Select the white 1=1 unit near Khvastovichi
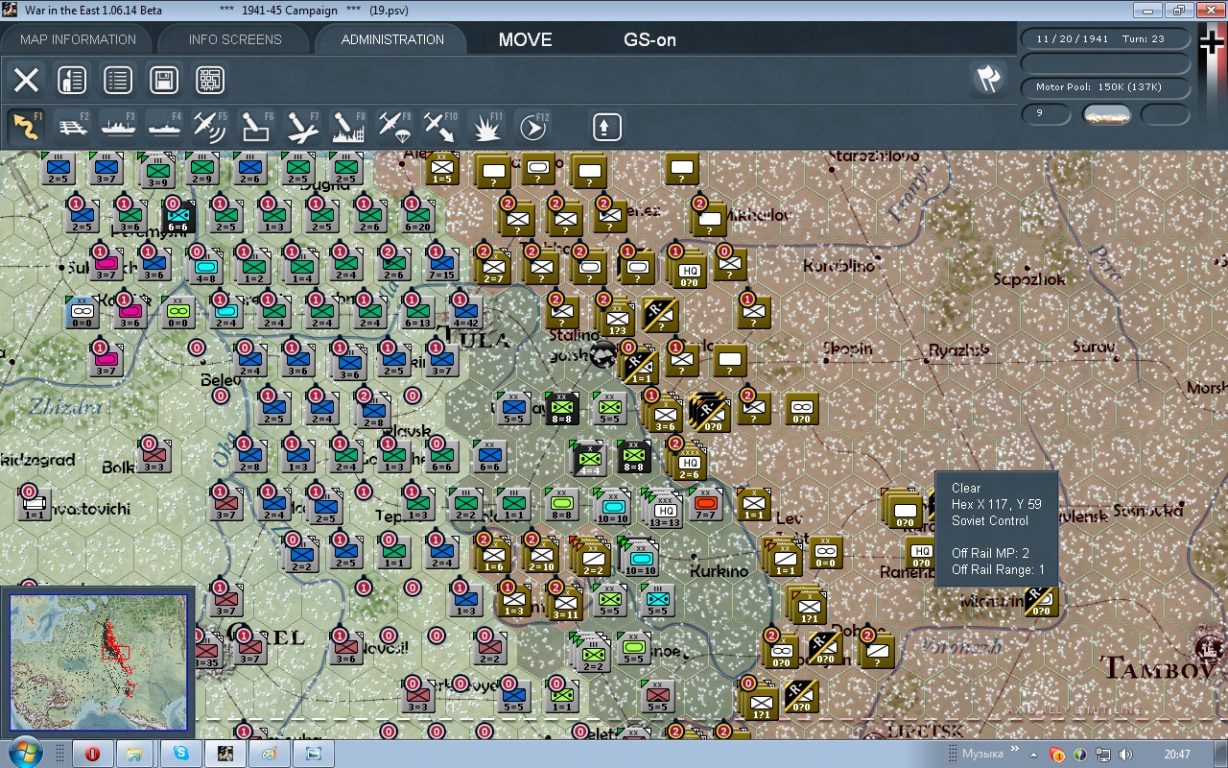This screenshot has width=1228, height=768. click(x=35, y=503)
